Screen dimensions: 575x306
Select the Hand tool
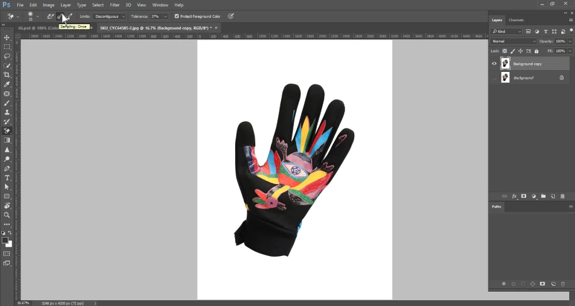(6, 205)
